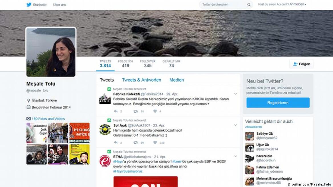Retweet the Sol Açık tweet

(x=136, y=143)
